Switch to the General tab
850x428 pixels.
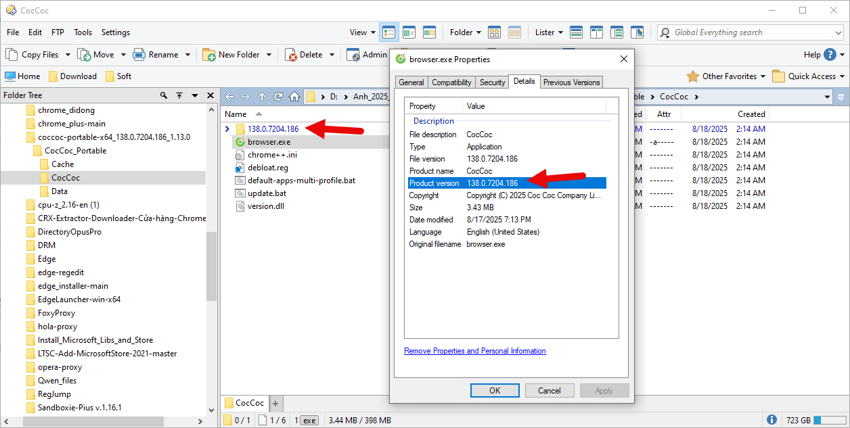(x=411, y=82)
